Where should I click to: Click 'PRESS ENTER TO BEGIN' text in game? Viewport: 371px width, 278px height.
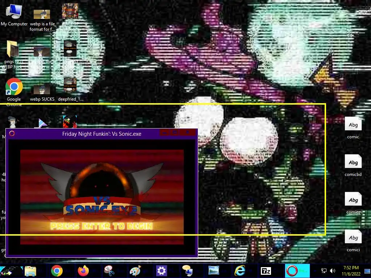click(x=101, y=226)
